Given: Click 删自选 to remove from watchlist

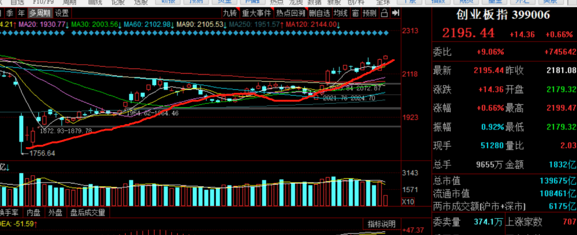Looking at the screenshot, I should click(x=319, y=14).
